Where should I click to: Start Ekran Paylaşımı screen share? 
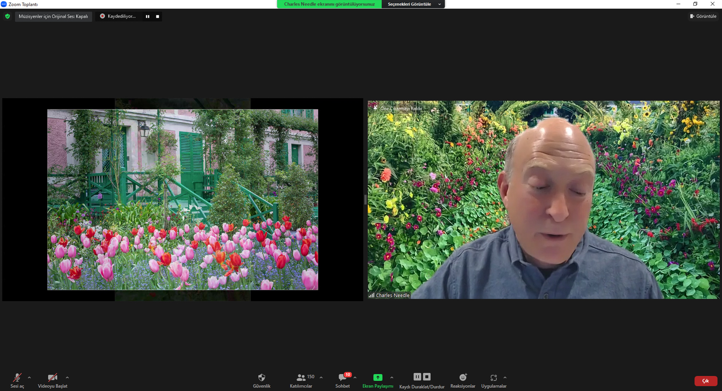378,381
